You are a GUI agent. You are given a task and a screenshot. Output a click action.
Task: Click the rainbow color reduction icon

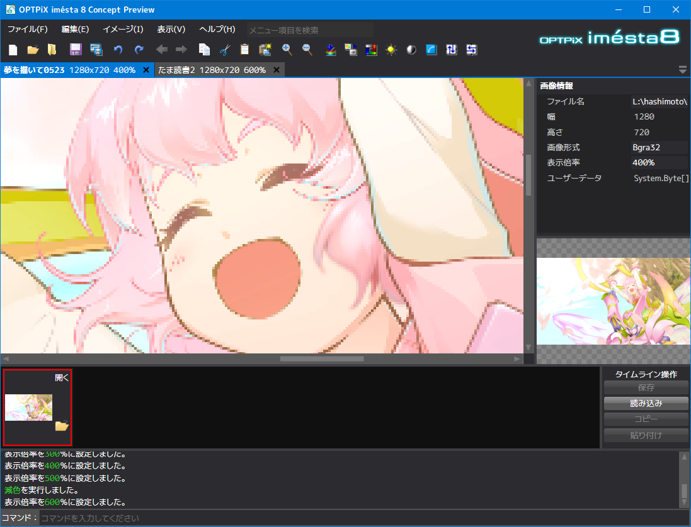331,50
